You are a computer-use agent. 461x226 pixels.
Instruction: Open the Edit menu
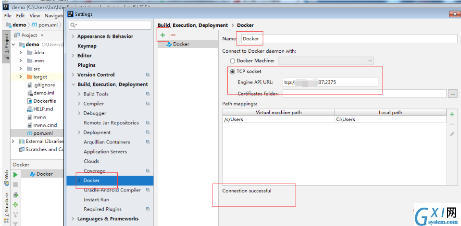coord(20,16)
